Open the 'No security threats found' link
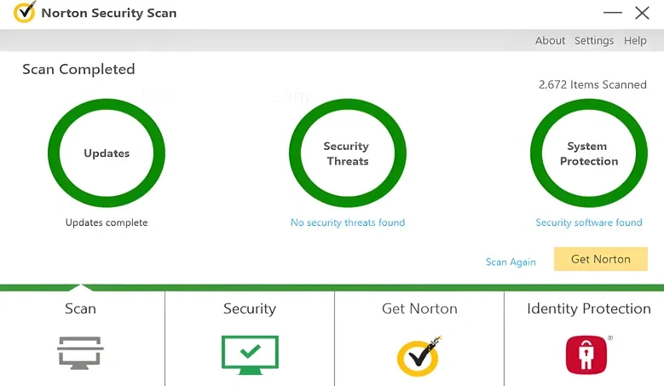The image size is (664, 386). [347, 222]
